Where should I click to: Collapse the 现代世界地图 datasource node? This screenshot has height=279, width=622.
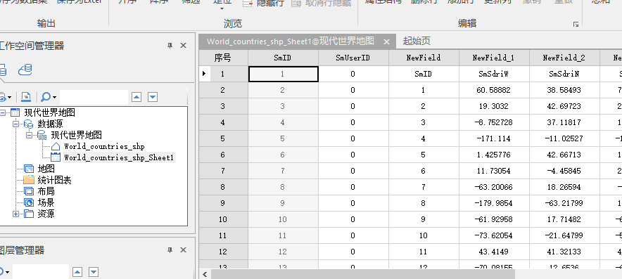pos(30,135)
